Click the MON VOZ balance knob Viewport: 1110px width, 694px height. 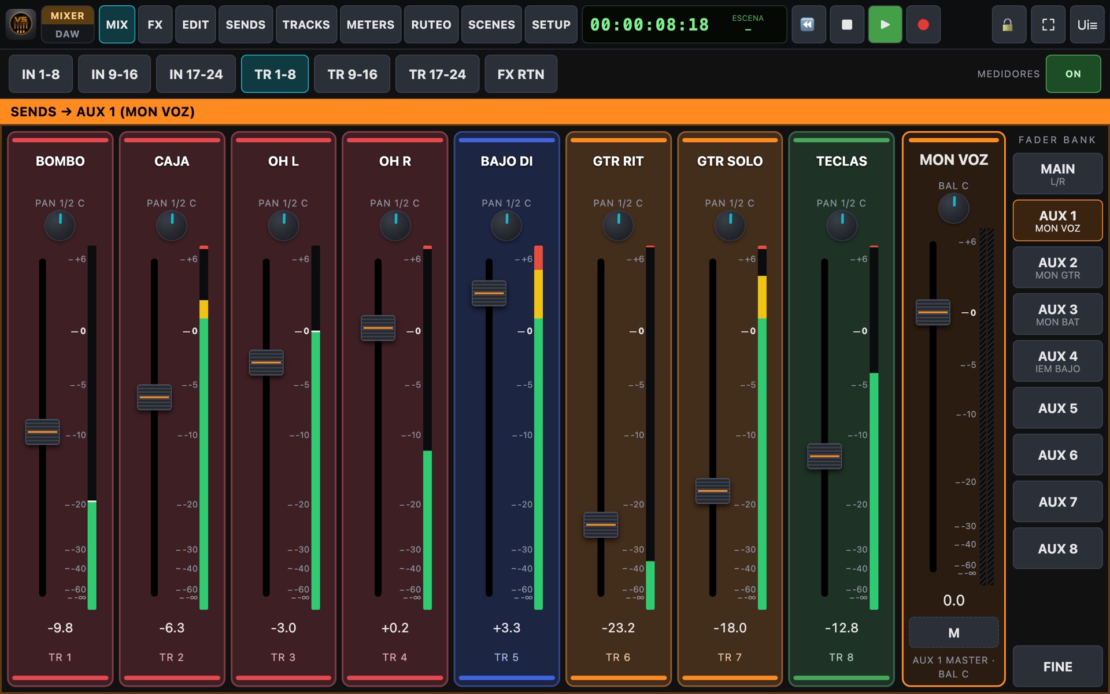tap(953, 208)
